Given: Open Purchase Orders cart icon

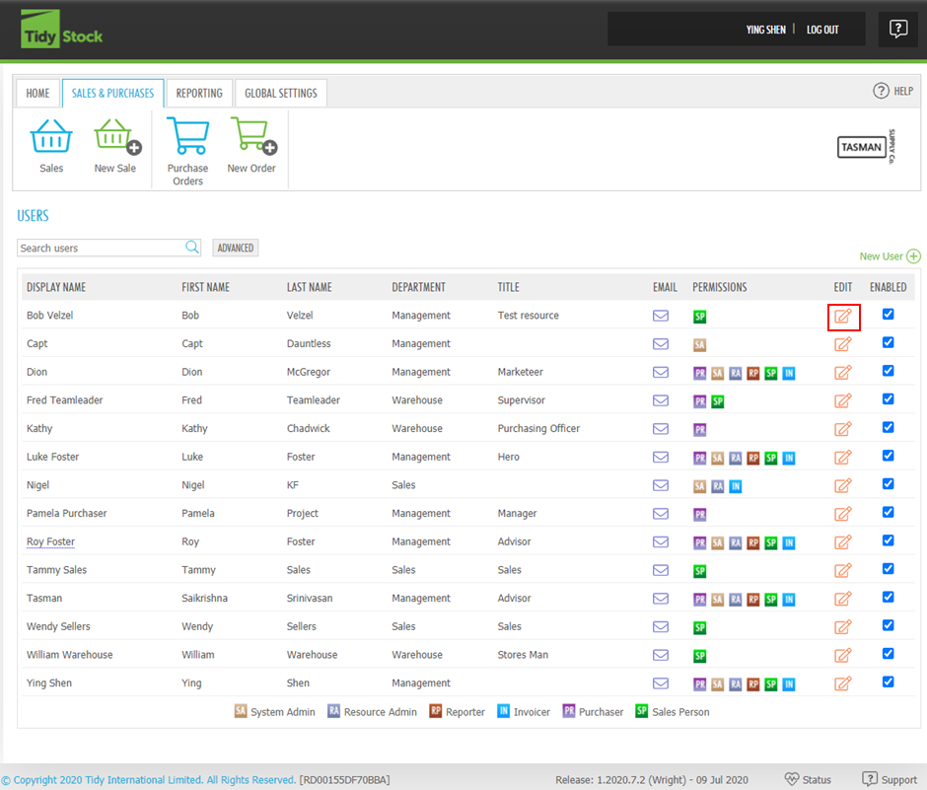Looking at the screenshot, I should click(x=187, y=137).
